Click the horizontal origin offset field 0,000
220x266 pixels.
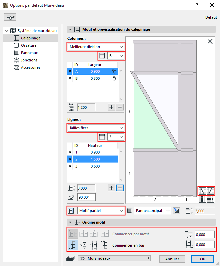pos(204,235)
